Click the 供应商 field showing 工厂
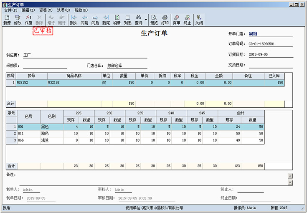This screenshot has height=213, width=307. [85, 55]
